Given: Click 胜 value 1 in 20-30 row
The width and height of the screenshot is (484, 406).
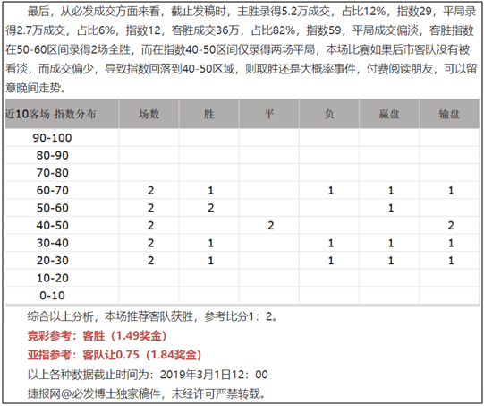Looking at the screenshot, I should point(211,261).
